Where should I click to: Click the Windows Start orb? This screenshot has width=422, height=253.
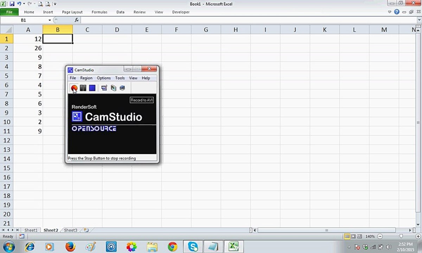(x=8, y=247)
